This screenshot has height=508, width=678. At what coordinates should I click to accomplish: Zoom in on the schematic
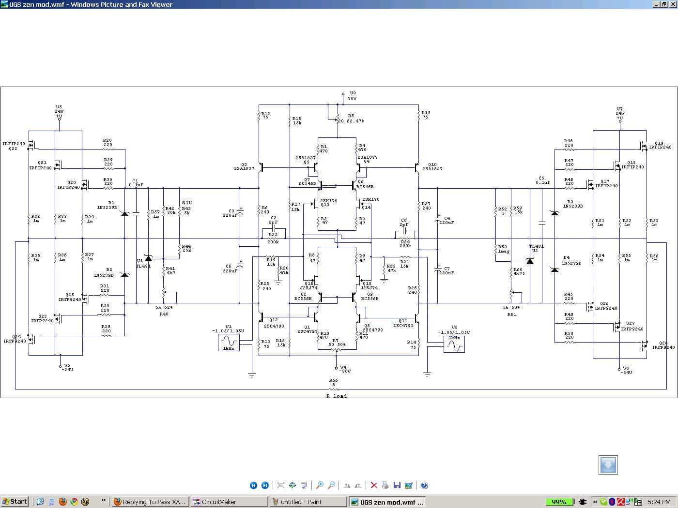coord(320,485)
